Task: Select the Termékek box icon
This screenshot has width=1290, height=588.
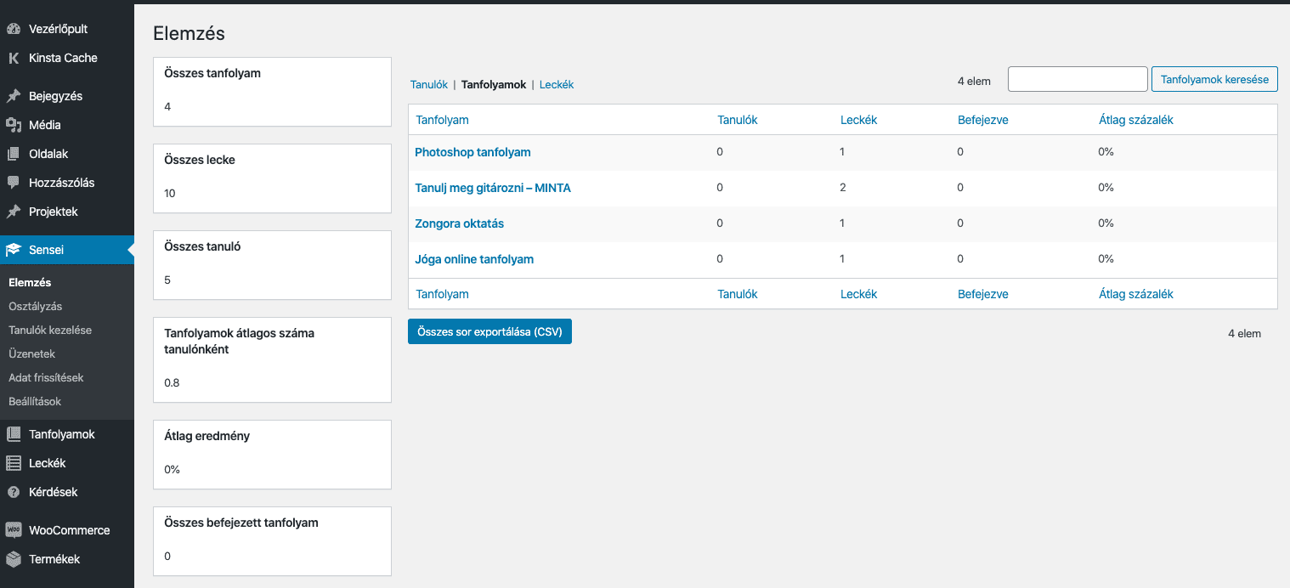Action: coord(14,559)
